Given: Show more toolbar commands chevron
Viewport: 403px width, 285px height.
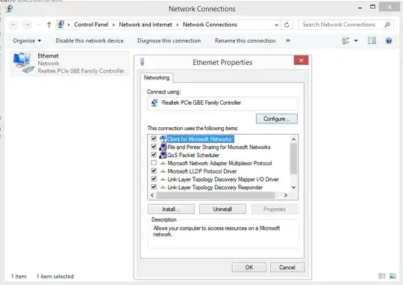Looking at the screenshot, I should [x=288, y=40].
